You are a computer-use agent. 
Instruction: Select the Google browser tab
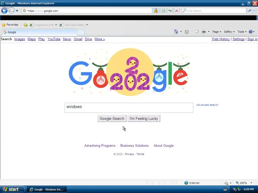point(40,32)
